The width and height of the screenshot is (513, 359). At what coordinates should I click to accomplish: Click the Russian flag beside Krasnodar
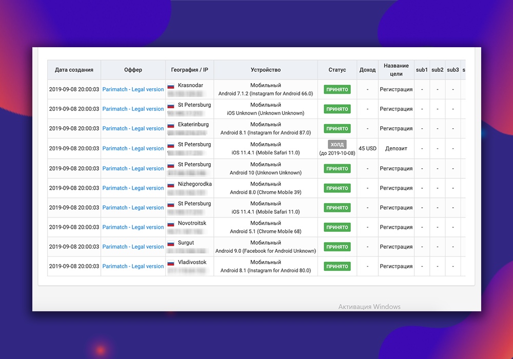pos(171,86)
